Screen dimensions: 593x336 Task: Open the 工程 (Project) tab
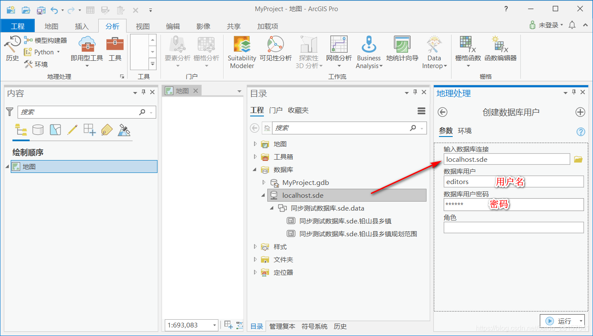18,26
